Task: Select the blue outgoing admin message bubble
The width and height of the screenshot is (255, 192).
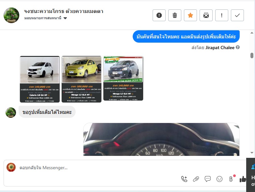Action: pyautogui.click(x=186, y=36)
